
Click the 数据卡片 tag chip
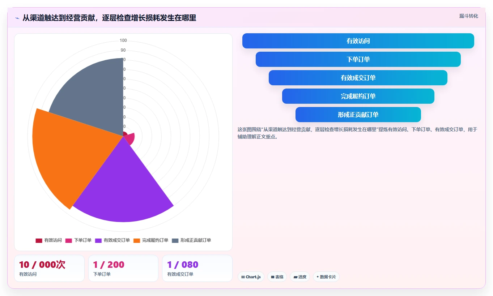pyautogui.click(x=326, y=277)
